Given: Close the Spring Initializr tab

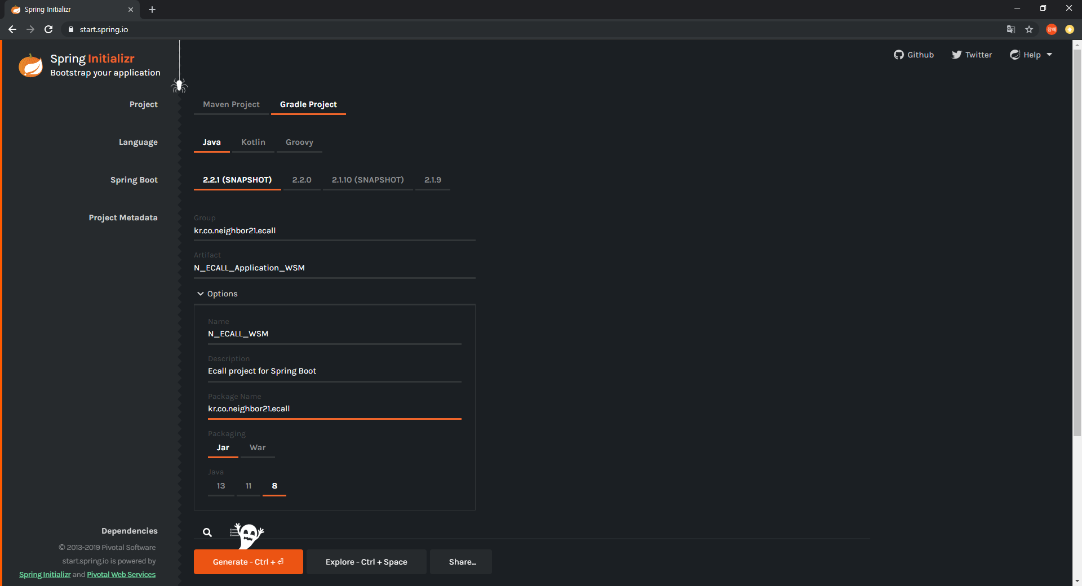Looking at the screenshot, I should [131, 10].
